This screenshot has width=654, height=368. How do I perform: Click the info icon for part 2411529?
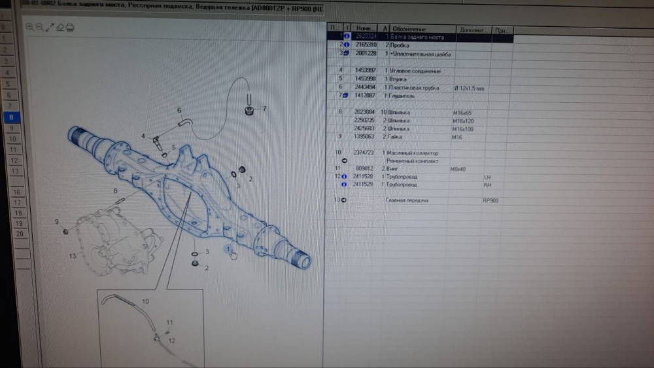coord(345,185)
